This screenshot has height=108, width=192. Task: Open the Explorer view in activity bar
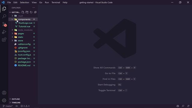pyautogui.click(x=4, y=9)
